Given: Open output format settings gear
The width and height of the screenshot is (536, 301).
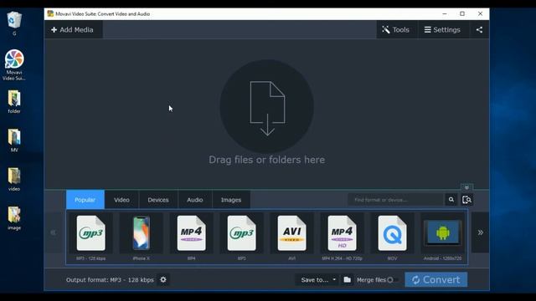Looking at the screenshot, I should [x=163, y=279].
